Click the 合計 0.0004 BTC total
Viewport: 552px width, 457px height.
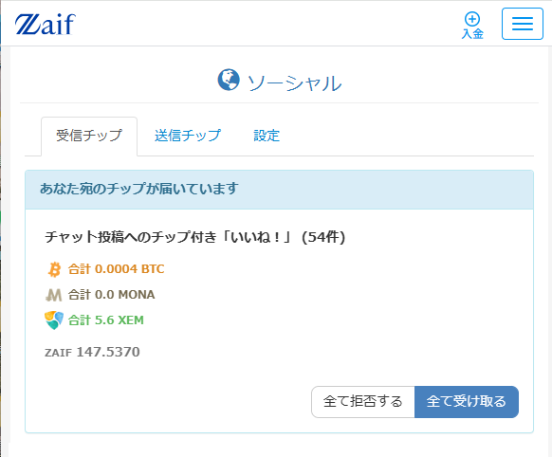pyautogui.click(x=116, y=269)
